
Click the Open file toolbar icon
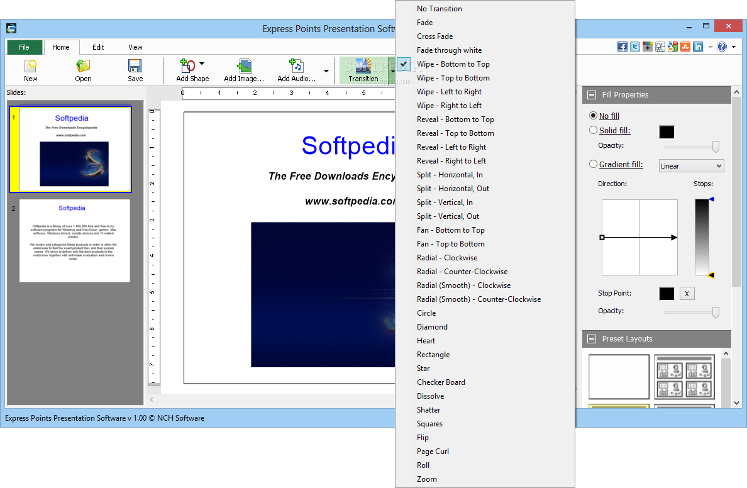click(x=83, y=70)
